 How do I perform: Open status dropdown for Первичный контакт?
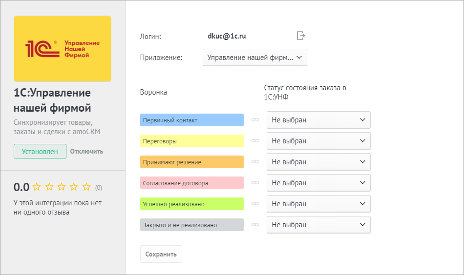click(318, 120)
